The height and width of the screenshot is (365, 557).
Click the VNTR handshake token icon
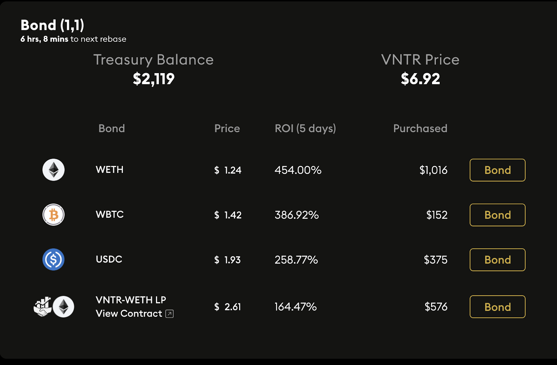tap(42, 307)
